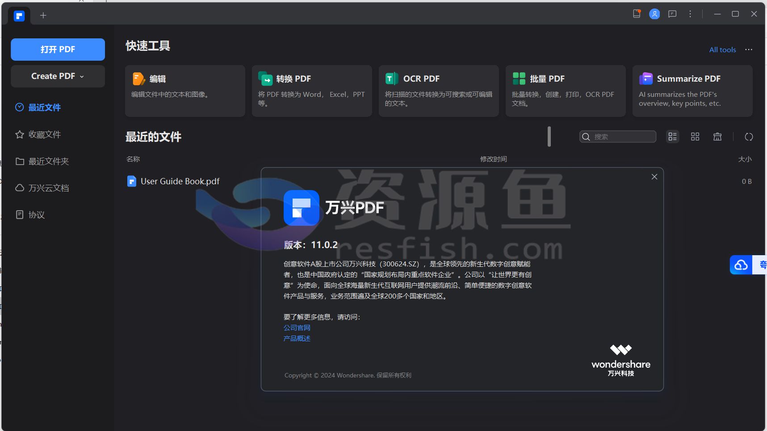Click the PDFelement home tab icon
This screenshot has height=431, width=767.
pyautogui.click(x=19, y=16)
